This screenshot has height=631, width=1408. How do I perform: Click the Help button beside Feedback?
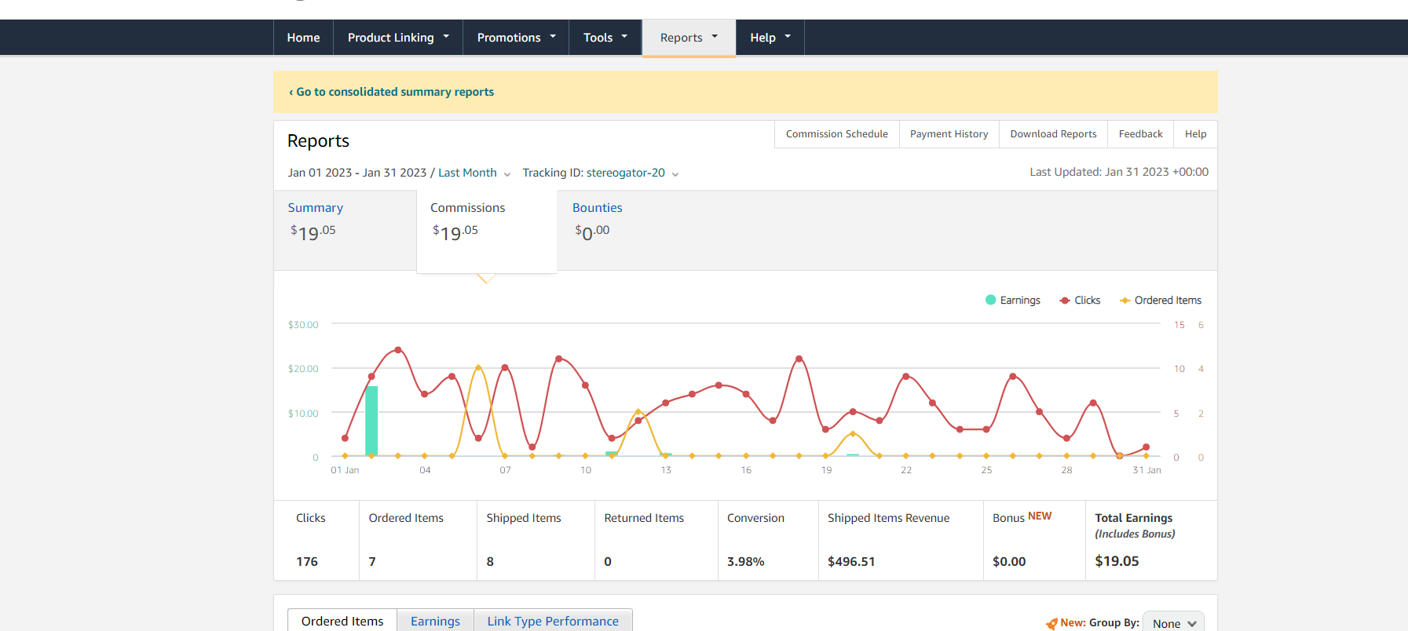coord(1195,134)
